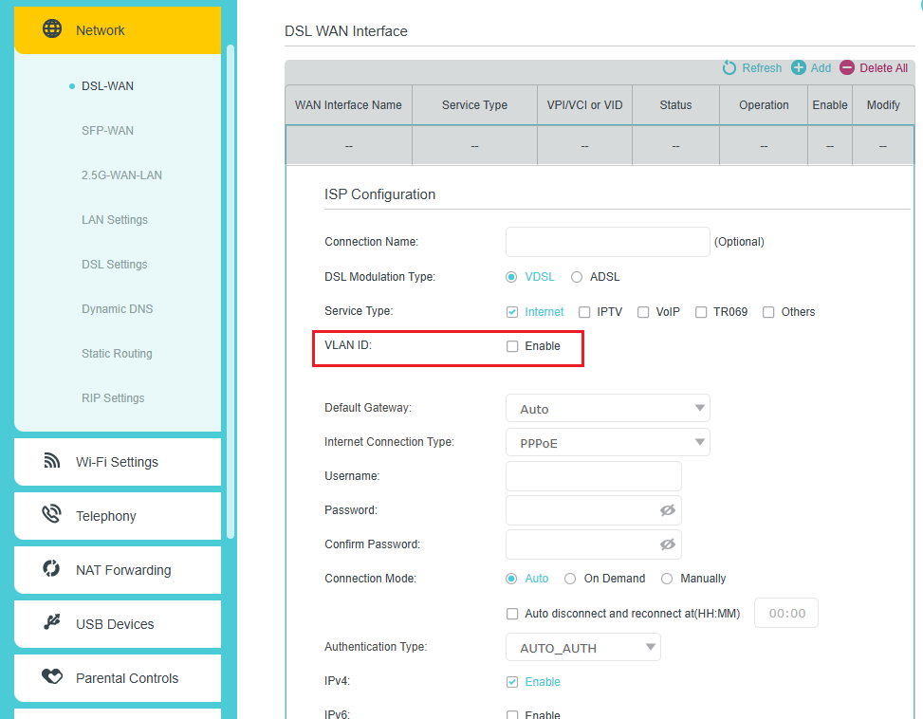
Task: Click the Refresh icon above the WAN table
Action: point(728,68)
